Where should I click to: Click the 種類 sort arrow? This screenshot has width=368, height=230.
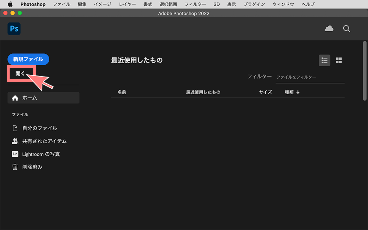pyautogui.click(x=298, y=92)
